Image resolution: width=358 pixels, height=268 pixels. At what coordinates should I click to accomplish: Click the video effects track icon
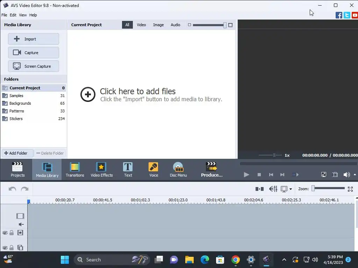point(20,233)
